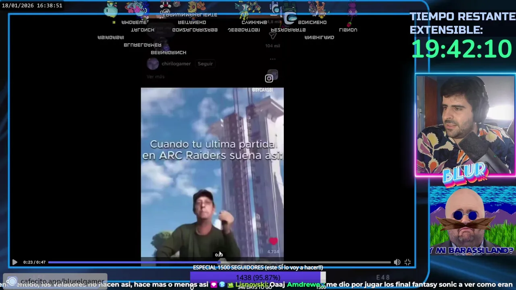Click the streamer webcam feed

click(x=466, y=125)
